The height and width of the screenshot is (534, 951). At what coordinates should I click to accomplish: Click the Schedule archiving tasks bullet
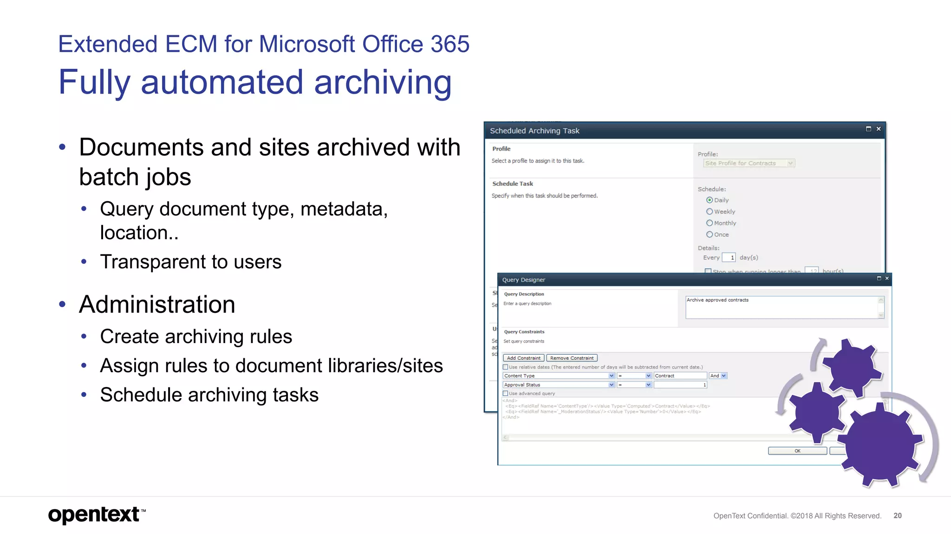point(209,395)
